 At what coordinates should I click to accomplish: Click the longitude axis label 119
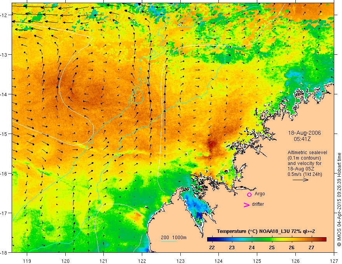coord(27,261)
